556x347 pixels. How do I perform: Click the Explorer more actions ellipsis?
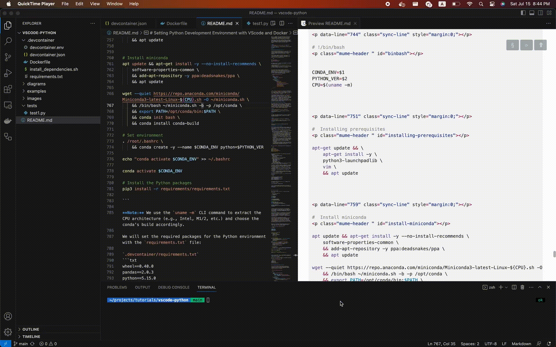[93, 23]
